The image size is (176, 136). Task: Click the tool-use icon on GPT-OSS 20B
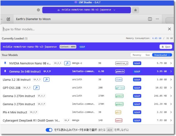coord(36,88)
